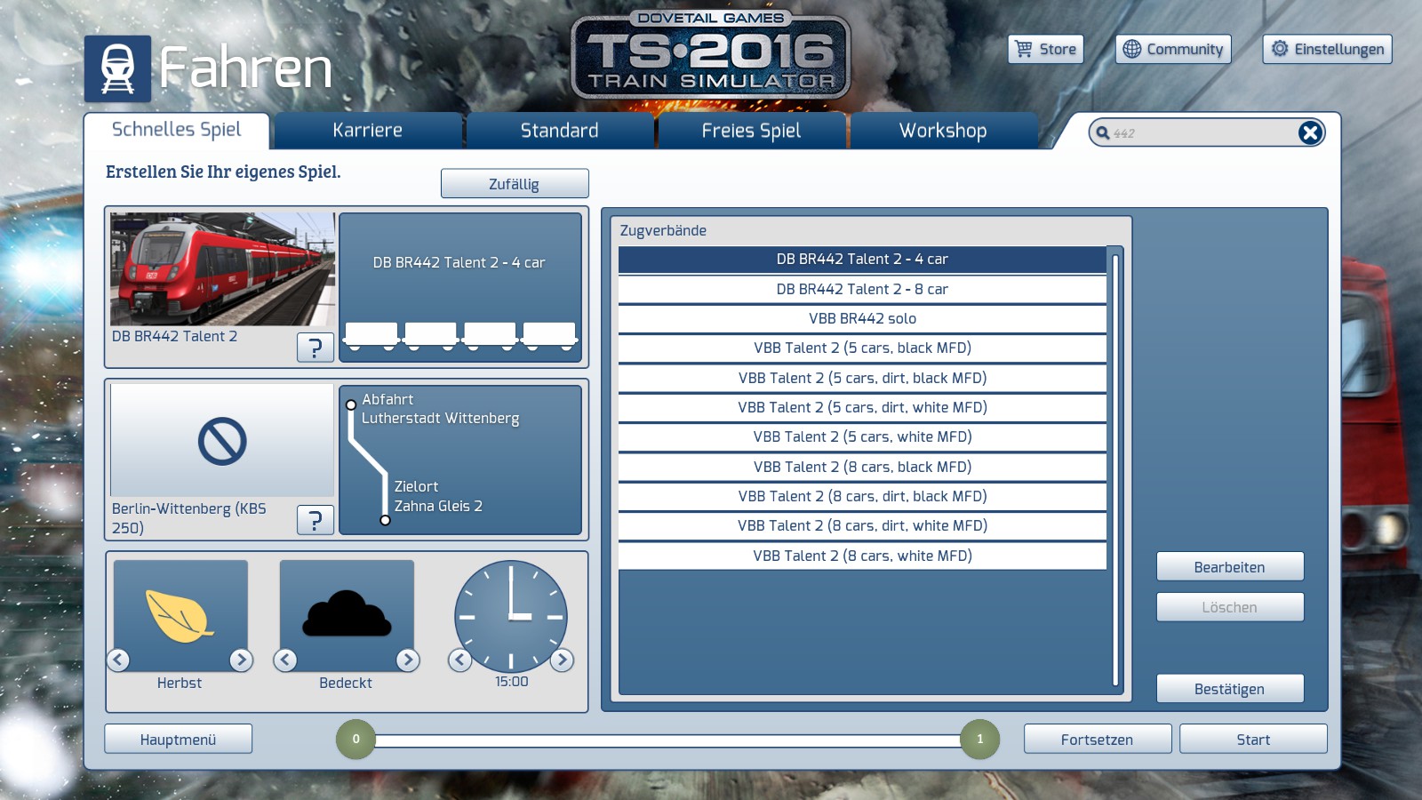Select previous season with left arrow
This screenshot has width=1422, height=800.
click(x=118, y=660)
